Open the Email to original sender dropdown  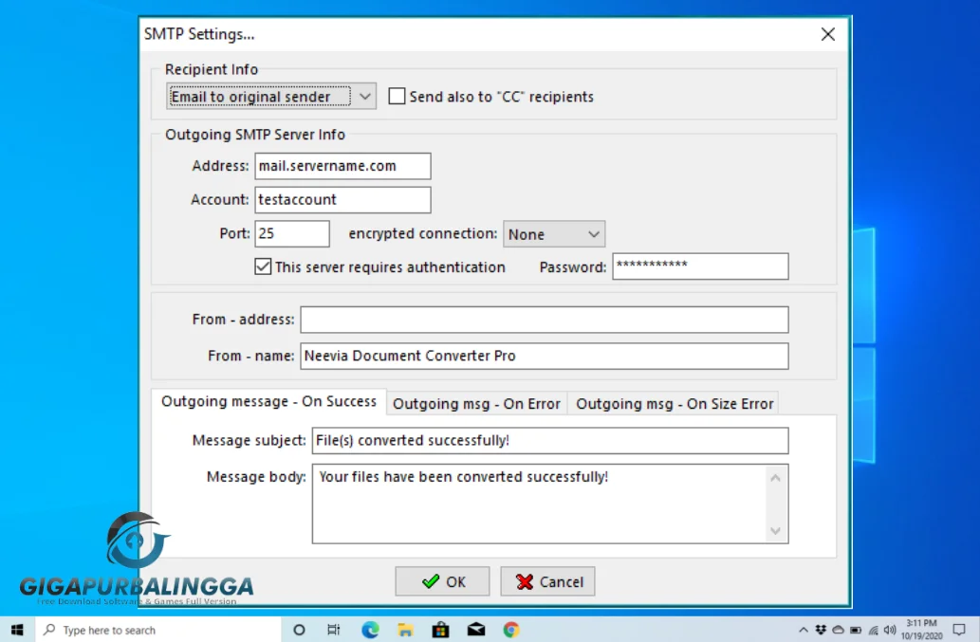pos(271,96)
